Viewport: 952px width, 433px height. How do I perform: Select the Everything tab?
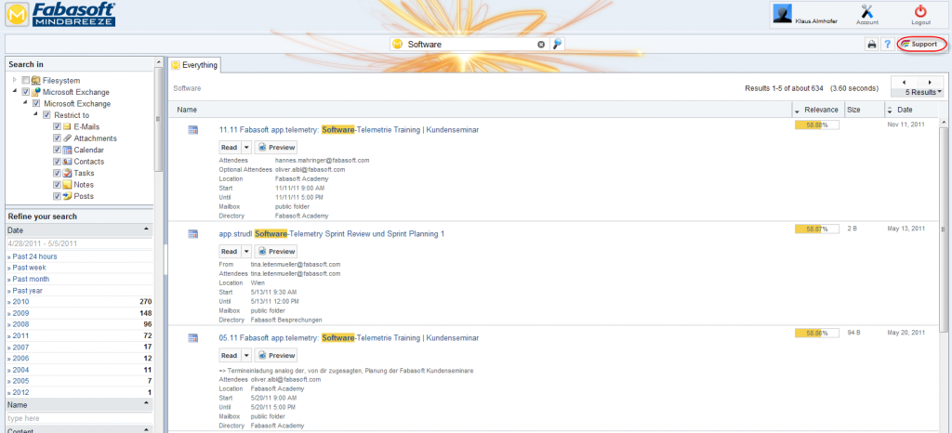[194, 65]
